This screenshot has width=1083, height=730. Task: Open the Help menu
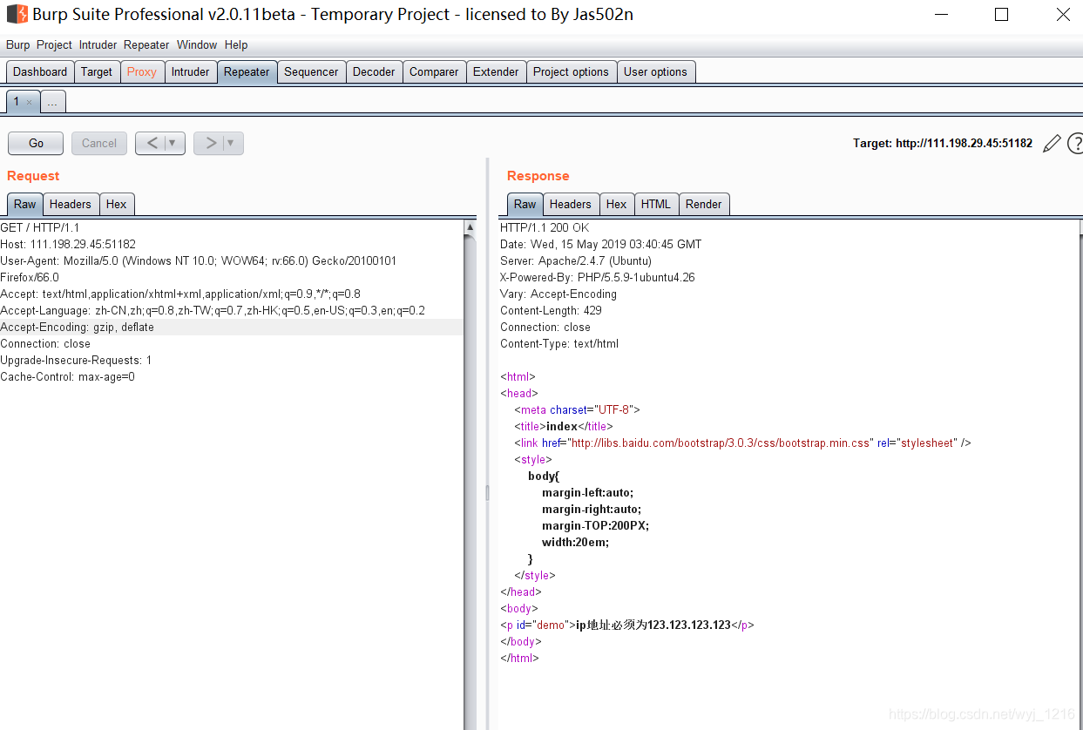[x=236, y=44]
